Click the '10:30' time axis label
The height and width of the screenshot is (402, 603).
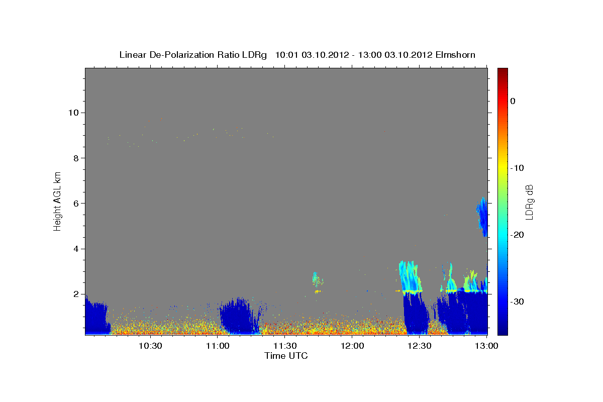coord(150,346)
